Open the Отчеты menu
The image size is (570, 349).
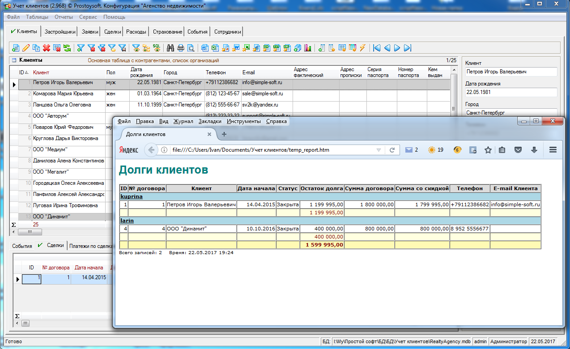(64, 17)
